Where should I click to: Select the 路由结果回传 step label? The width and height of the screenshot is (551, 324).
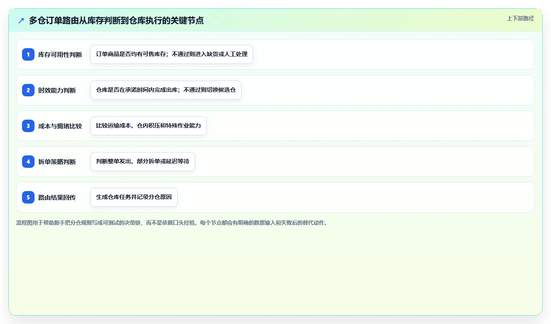57,197
